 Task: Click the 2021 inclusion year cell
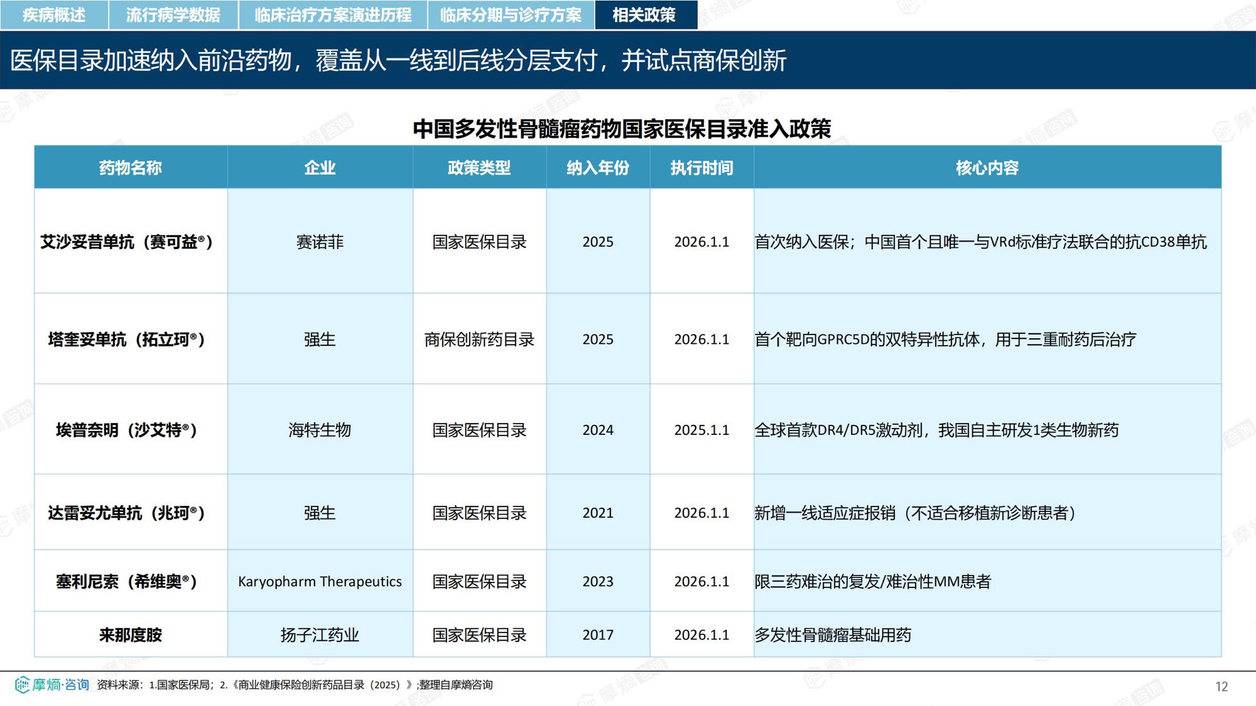pyautogui.click(x=598, y=513)
